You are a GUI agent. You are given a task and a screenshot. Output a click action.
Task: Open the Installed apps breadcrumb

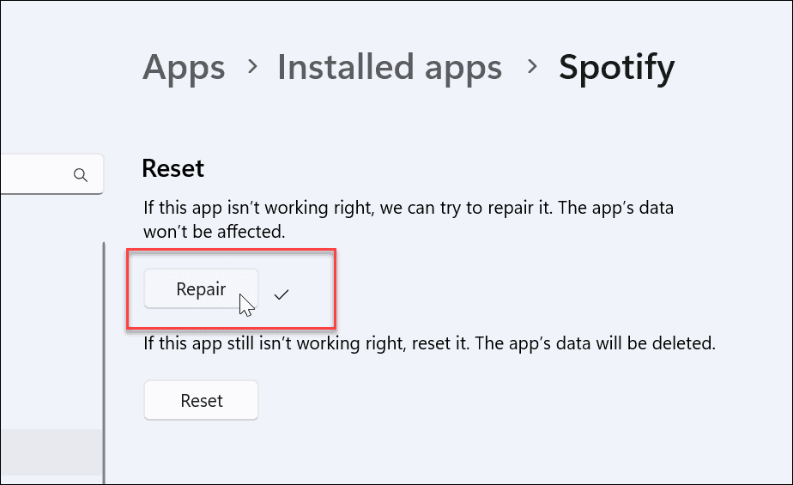pyautogui.click(x=389, y=67)
